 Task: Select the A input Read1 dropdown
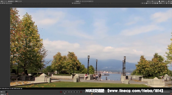pyautogui.click(x=79, y=1)
